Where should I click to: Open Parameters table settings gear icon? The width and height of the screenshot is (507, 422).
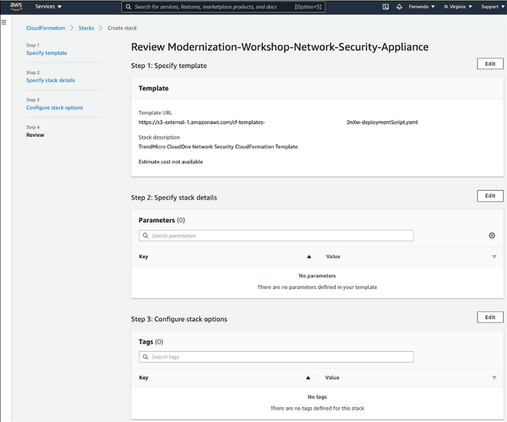tap(491, 235)
